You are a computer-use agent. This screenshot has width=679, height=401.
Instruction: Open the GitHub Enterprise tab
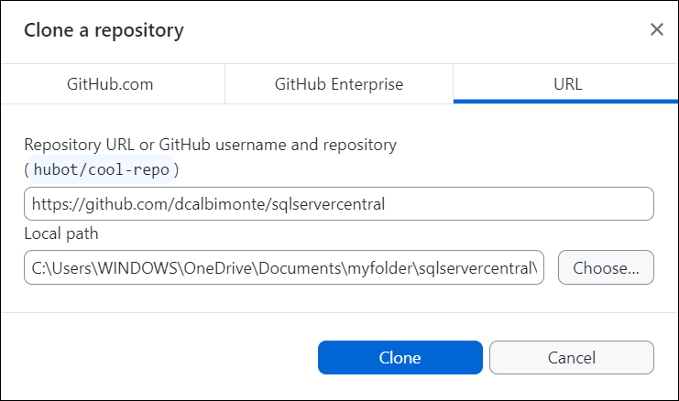tap(339, 84)
